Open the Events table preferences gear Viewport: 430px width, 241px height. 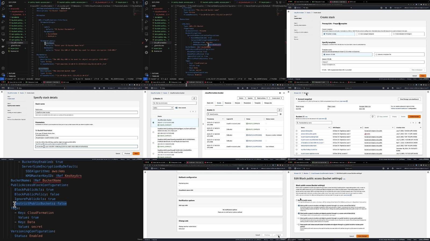281,114
